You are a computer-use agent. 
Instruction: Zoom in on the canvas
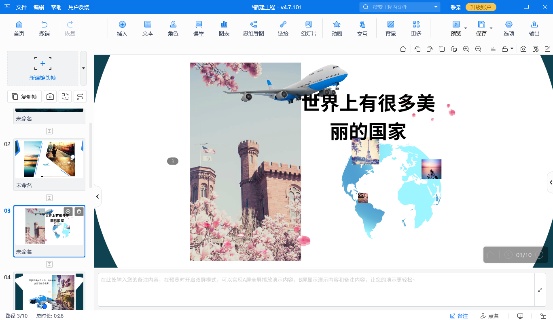(x=466, y=49)
